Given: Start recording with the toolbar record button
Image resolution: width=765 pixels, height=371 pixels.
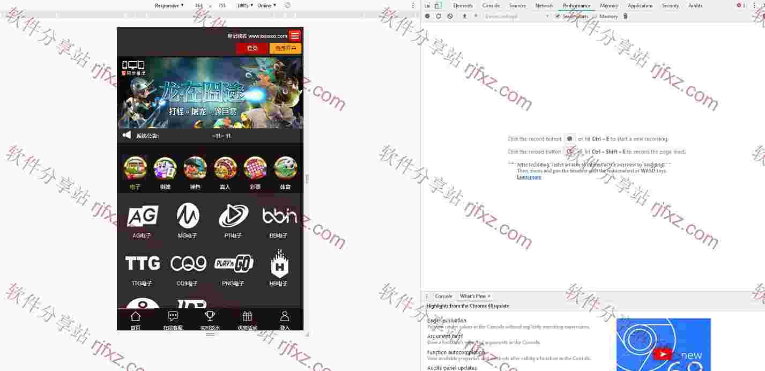Looking at the screenshot, I should 427,16.
